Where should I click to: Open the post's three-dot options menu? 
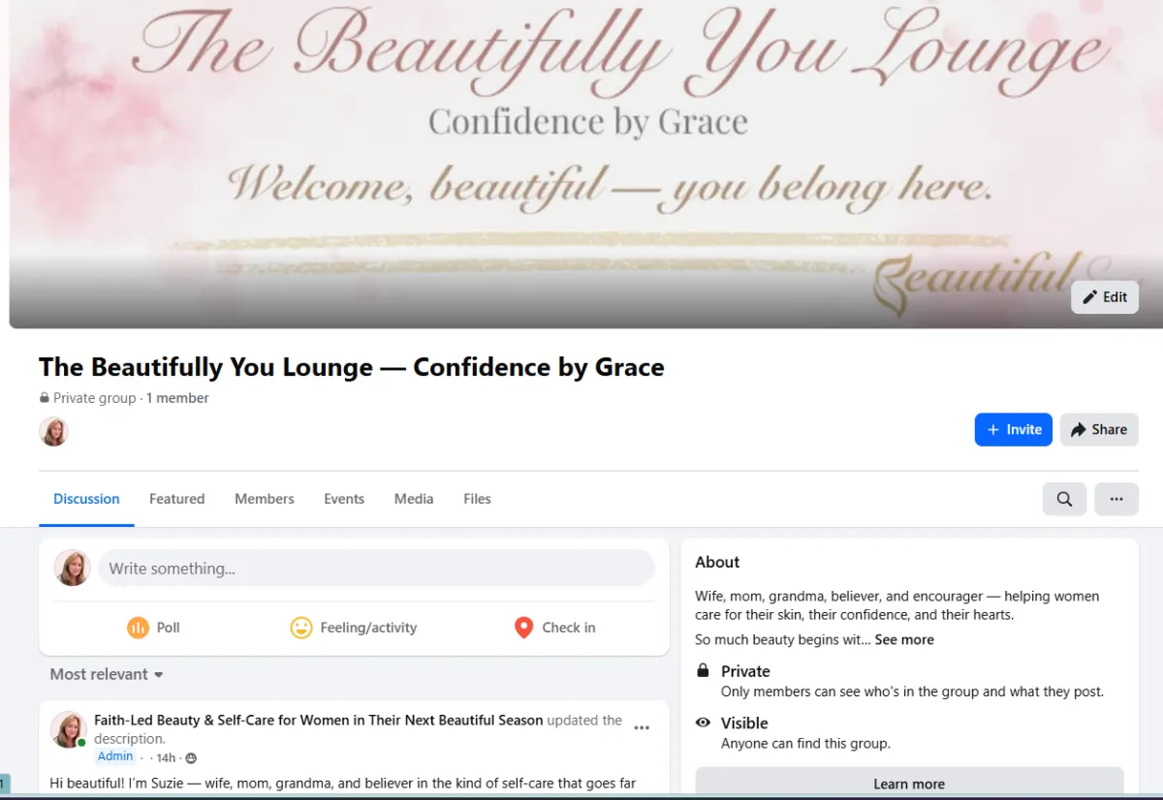tap(642, 727)
